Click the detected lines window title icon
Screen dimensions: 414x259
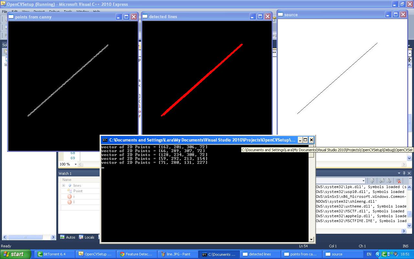pos(145,17)
